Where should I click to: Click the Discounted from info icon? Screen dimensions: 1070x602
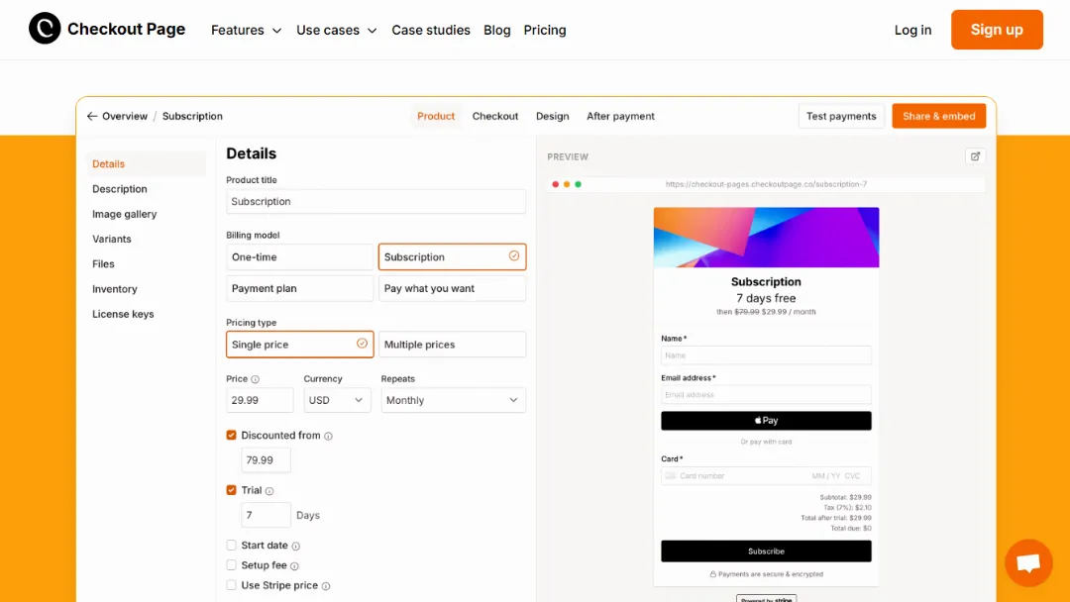coord(328,437)
